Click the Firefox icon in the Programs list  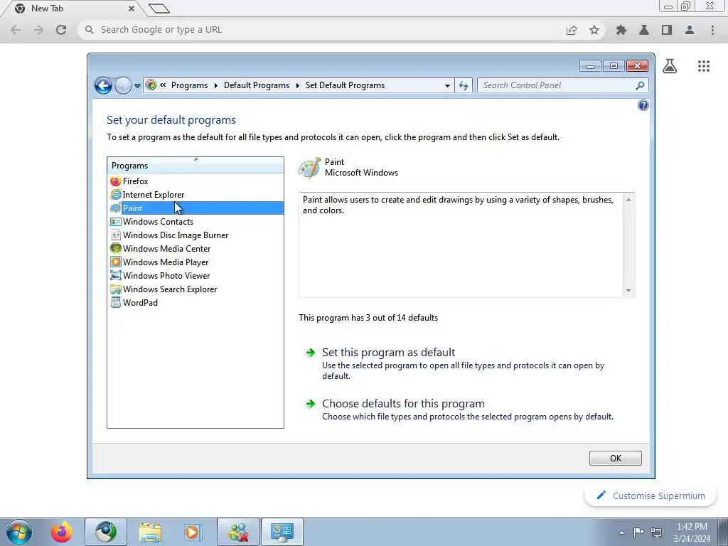point(116,181)
